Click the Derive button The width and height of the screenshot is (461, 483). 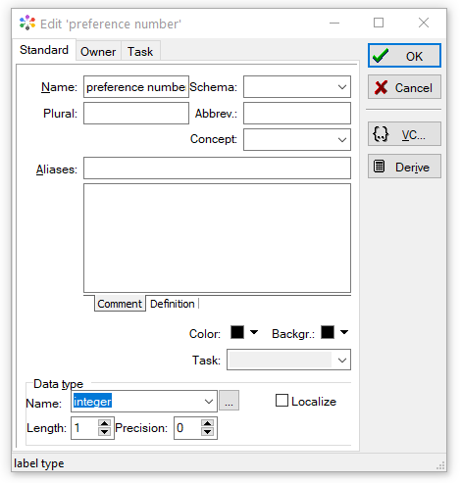click(x=404, y=167)
